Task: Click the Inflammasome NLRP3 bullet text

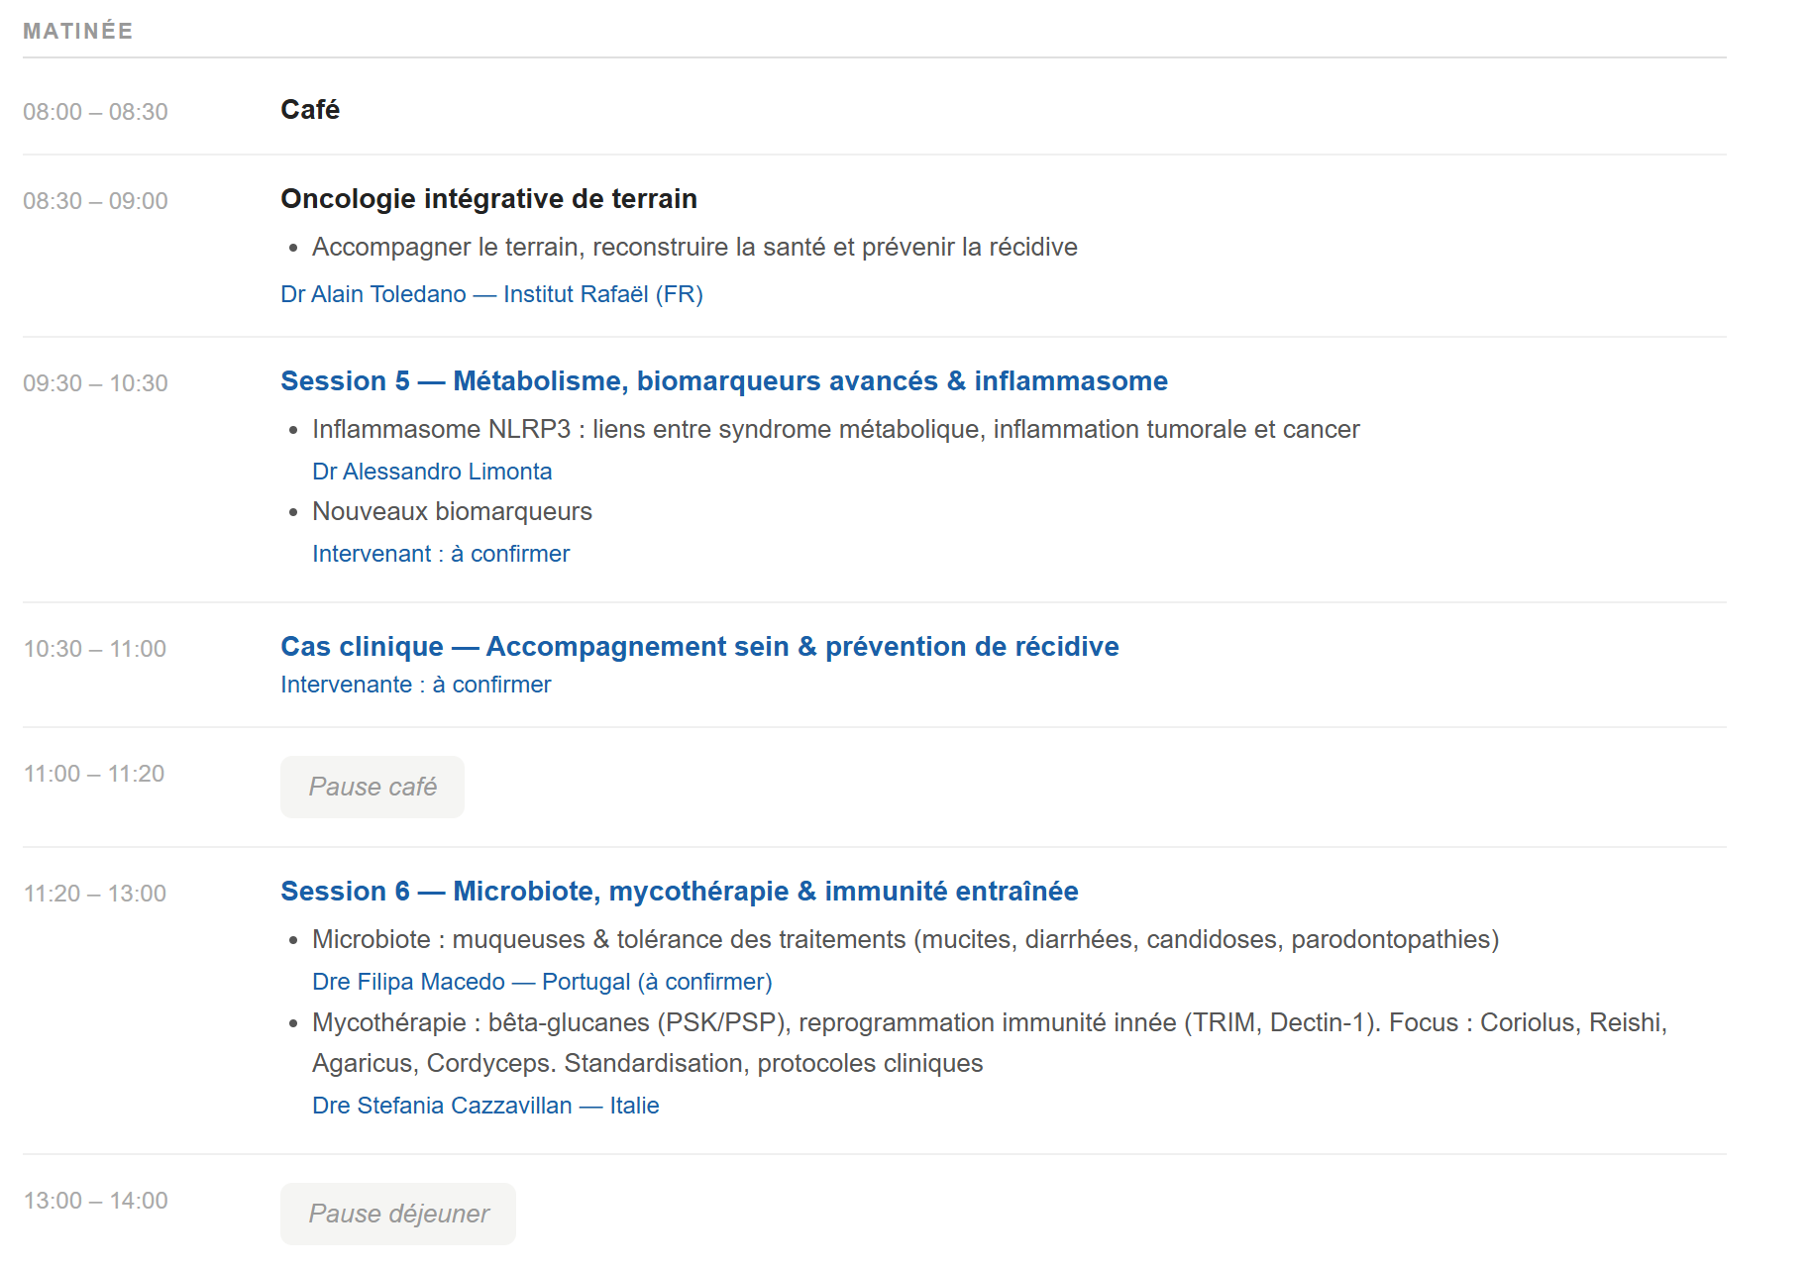Action: [835, 430]
